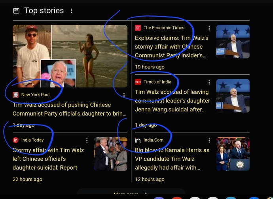
Task: Open more options for India.Com story
Action: click(x=209, y=140)
